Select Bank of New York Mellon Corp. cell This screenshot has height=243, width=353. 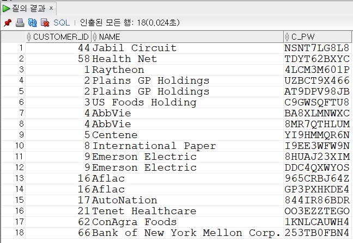coord(187,233)
